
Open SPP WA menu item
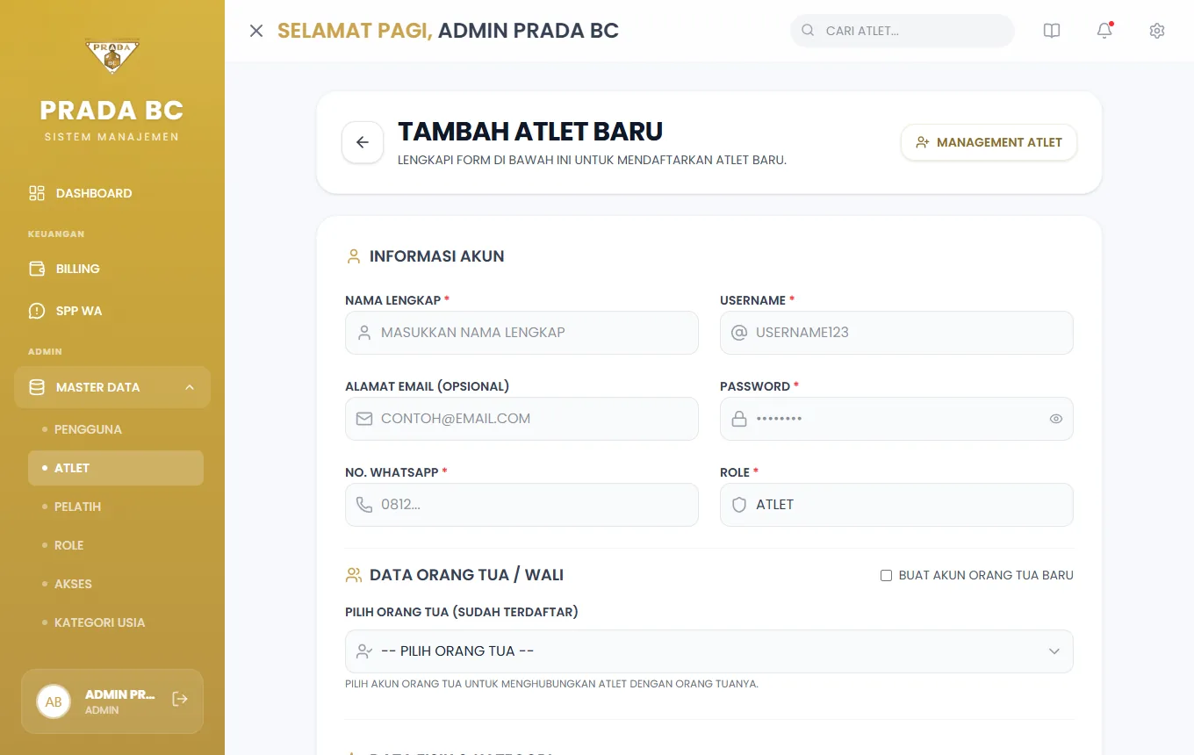pyautogui.click(x=112, y=311)
